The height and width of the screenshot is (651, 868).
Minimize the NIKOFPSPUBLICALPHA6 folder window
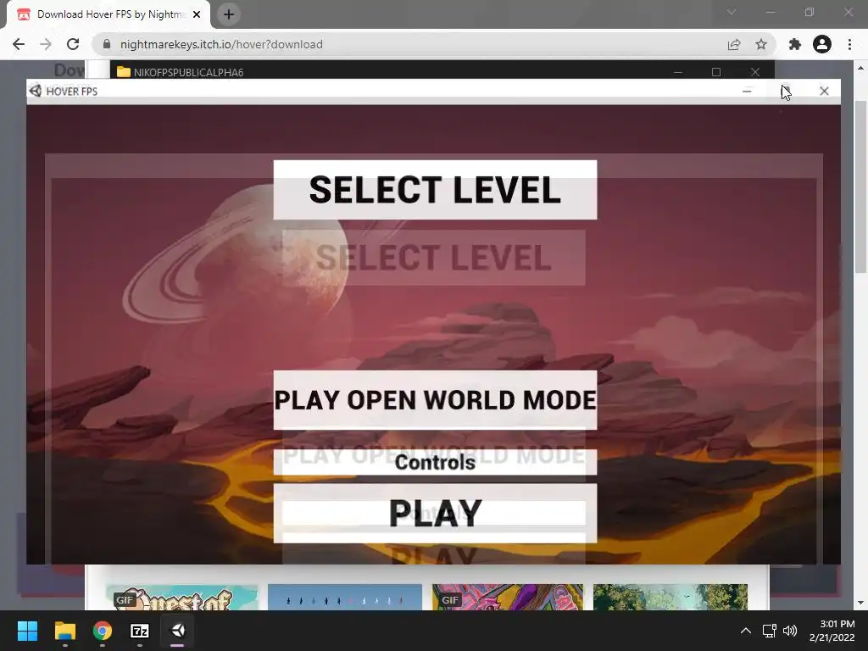678,72
